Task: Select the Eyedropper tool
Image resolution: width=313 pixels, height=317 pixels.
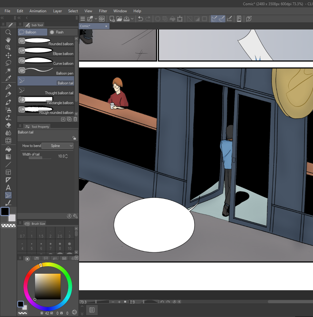Action: click(x=8, y=78)
